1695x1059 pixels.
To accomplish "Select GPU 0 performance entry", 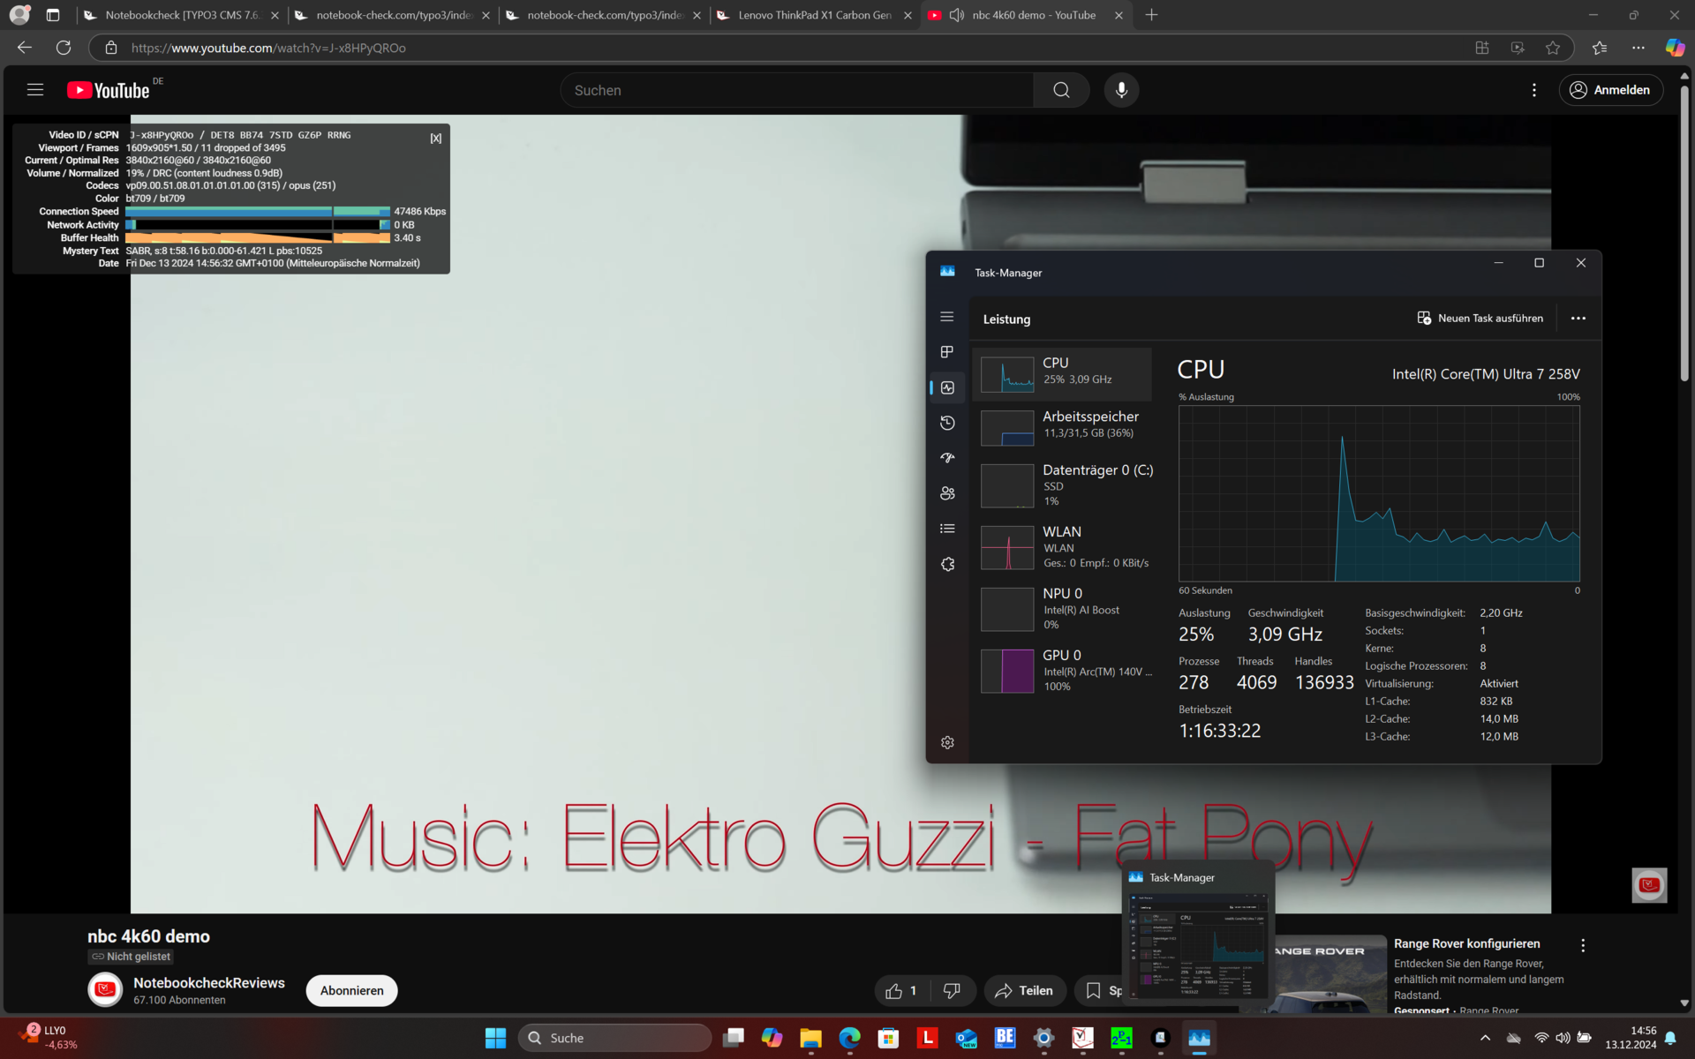I will tap(1066, 670).
